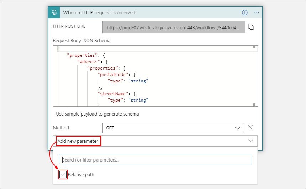Click Use sample payload to generate schema
The image size is (306, 189).
[97, 114]
